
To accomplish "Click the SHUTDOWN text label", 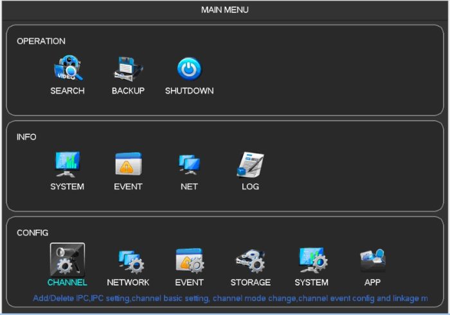I will tap(189, 91).
